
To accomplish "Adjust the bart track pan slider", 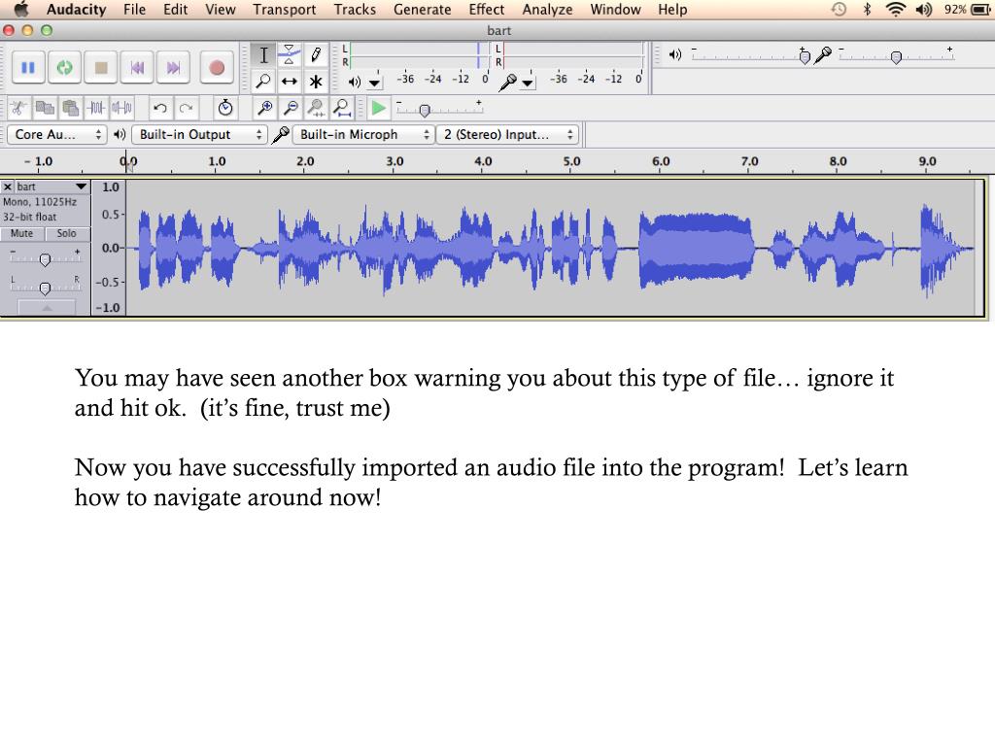I will pyautogui.click(x=45, y=288).
